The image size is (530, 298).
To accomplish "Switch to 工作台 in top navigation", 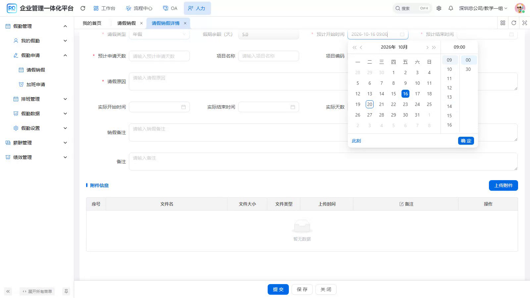I will 104,8.
